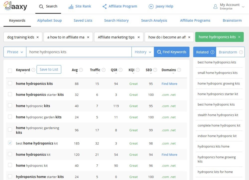
Task: Click the sort arrow under Traffic column
Action: (97, 73)
